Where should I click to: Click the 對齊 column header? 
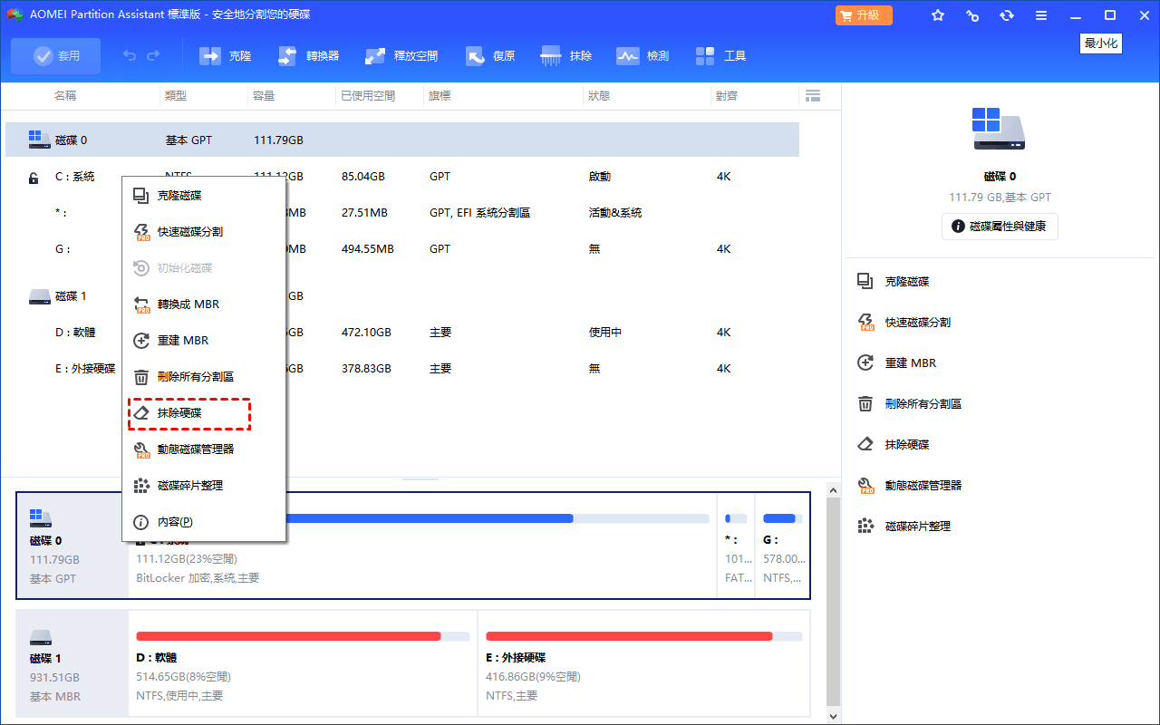[x=727, y=95]
